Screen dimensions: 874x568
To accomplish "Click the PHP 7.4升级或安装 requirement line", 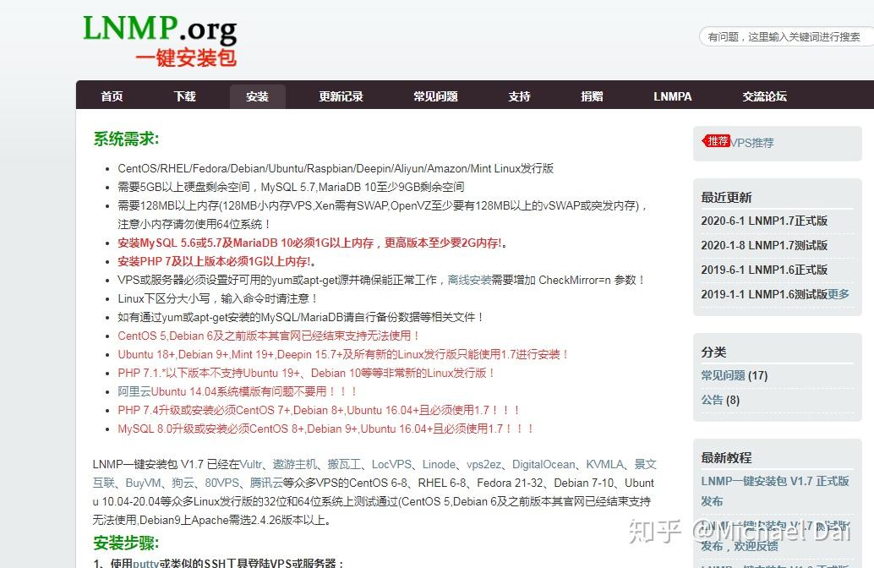I will (x=319, y=410).
